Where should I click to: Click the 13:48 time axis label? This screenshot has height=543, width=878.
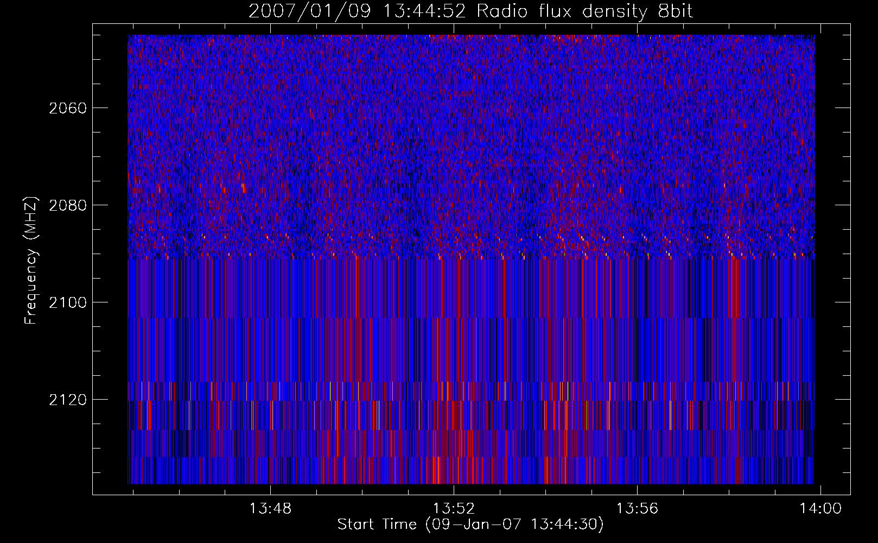270,508
